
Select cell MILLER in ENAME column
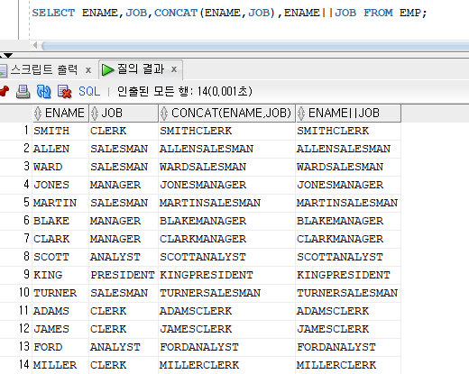[60, 365]
